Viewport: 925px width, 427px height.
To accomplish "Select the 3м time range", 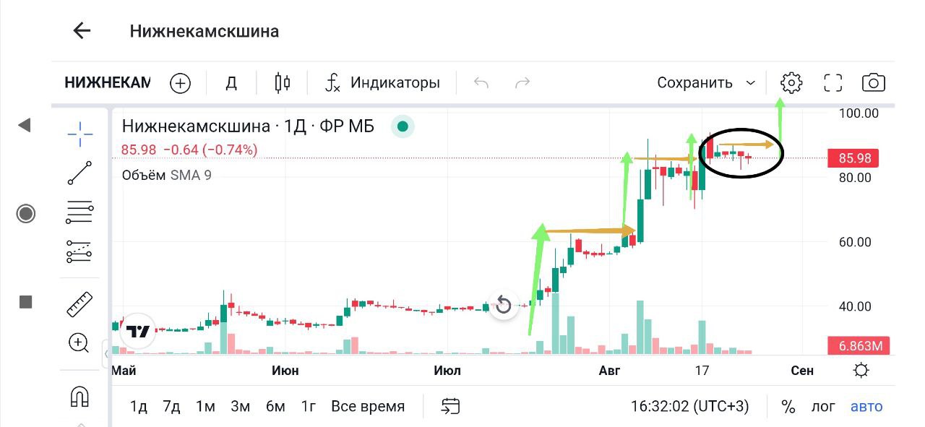I will [240, 407].
